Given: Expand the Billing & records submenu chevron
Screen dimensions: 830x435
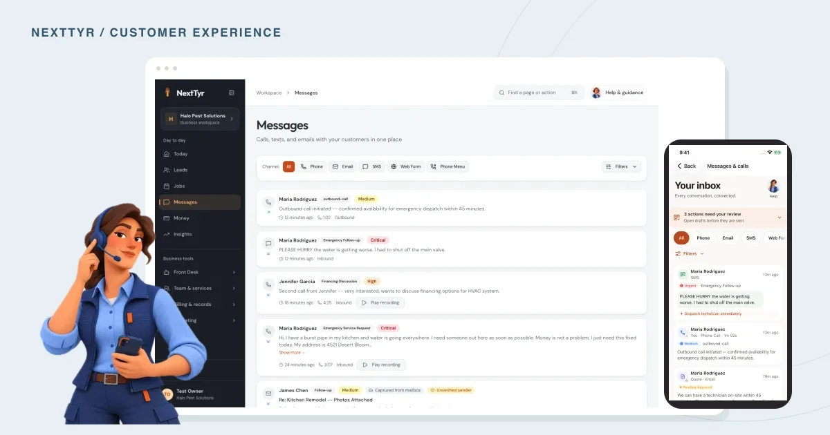Looking at the screenshot, I should click(x=234, y=304).
